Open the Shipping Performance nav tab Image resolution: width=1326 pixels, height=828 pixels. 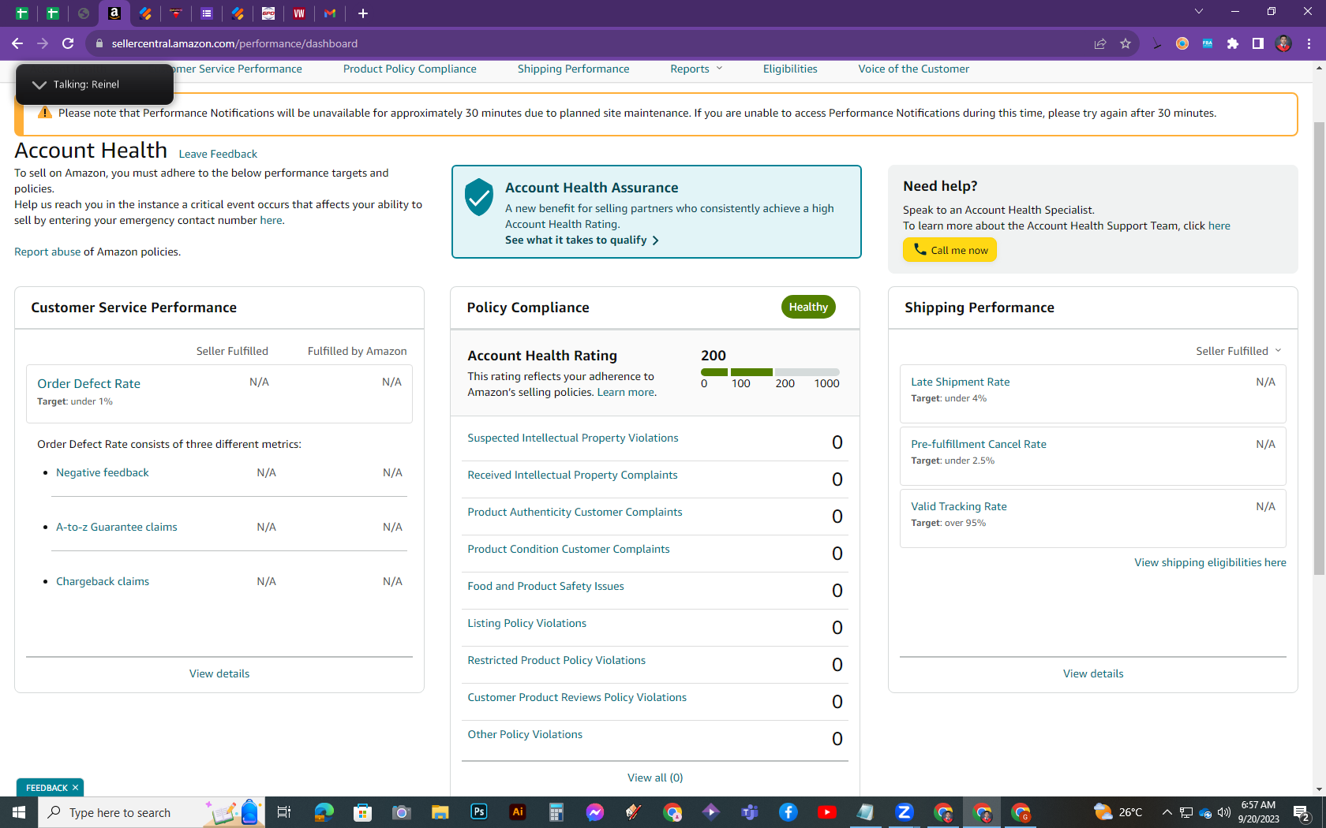click(573, 69)
